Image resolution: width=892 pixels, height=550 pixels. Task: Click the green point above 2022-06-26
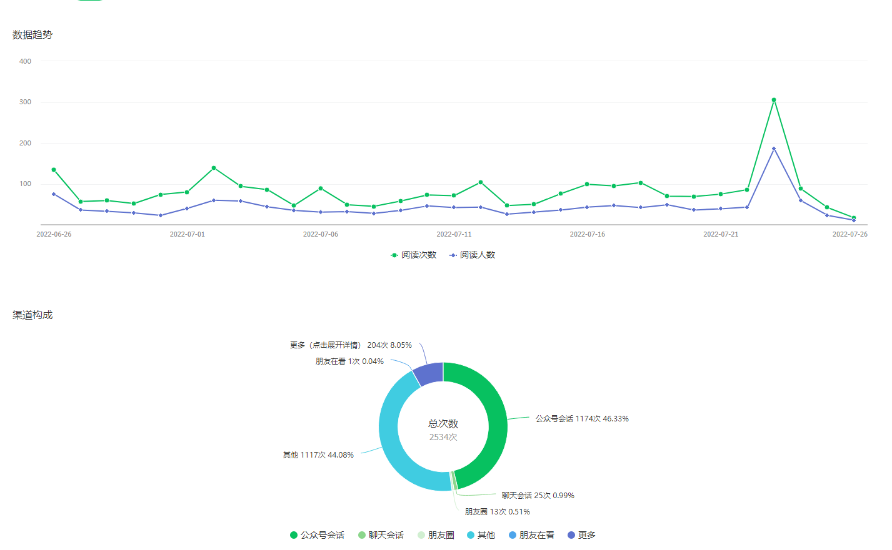[x=54, y=170]
